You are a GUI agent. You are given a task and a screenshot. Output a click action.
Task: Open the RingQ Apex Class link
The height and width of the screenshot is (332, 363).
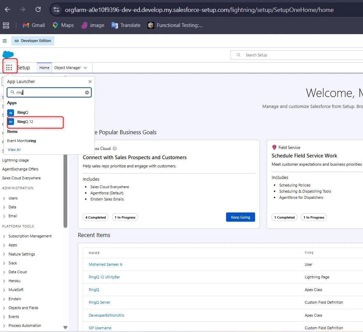point(94,290)
